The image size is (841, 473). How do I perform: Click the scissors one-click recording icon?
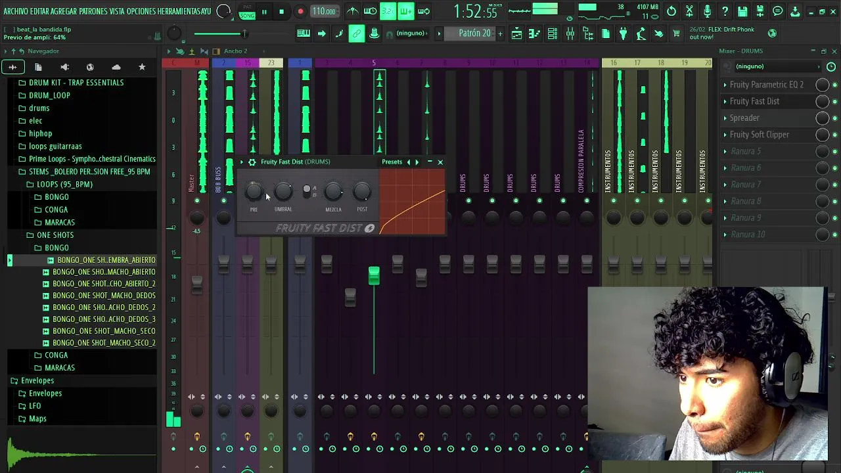(689, 11)
